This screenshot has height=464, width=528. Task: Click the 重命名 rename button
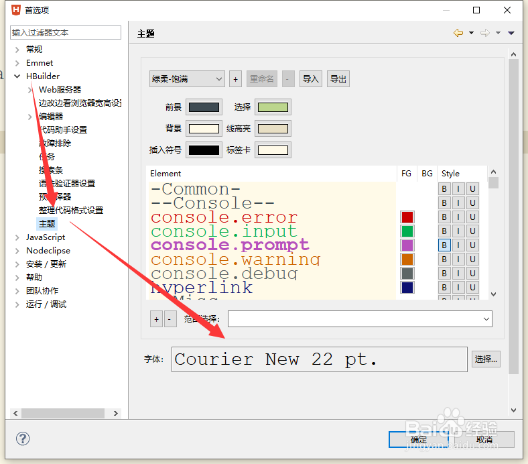click(261, 79)
